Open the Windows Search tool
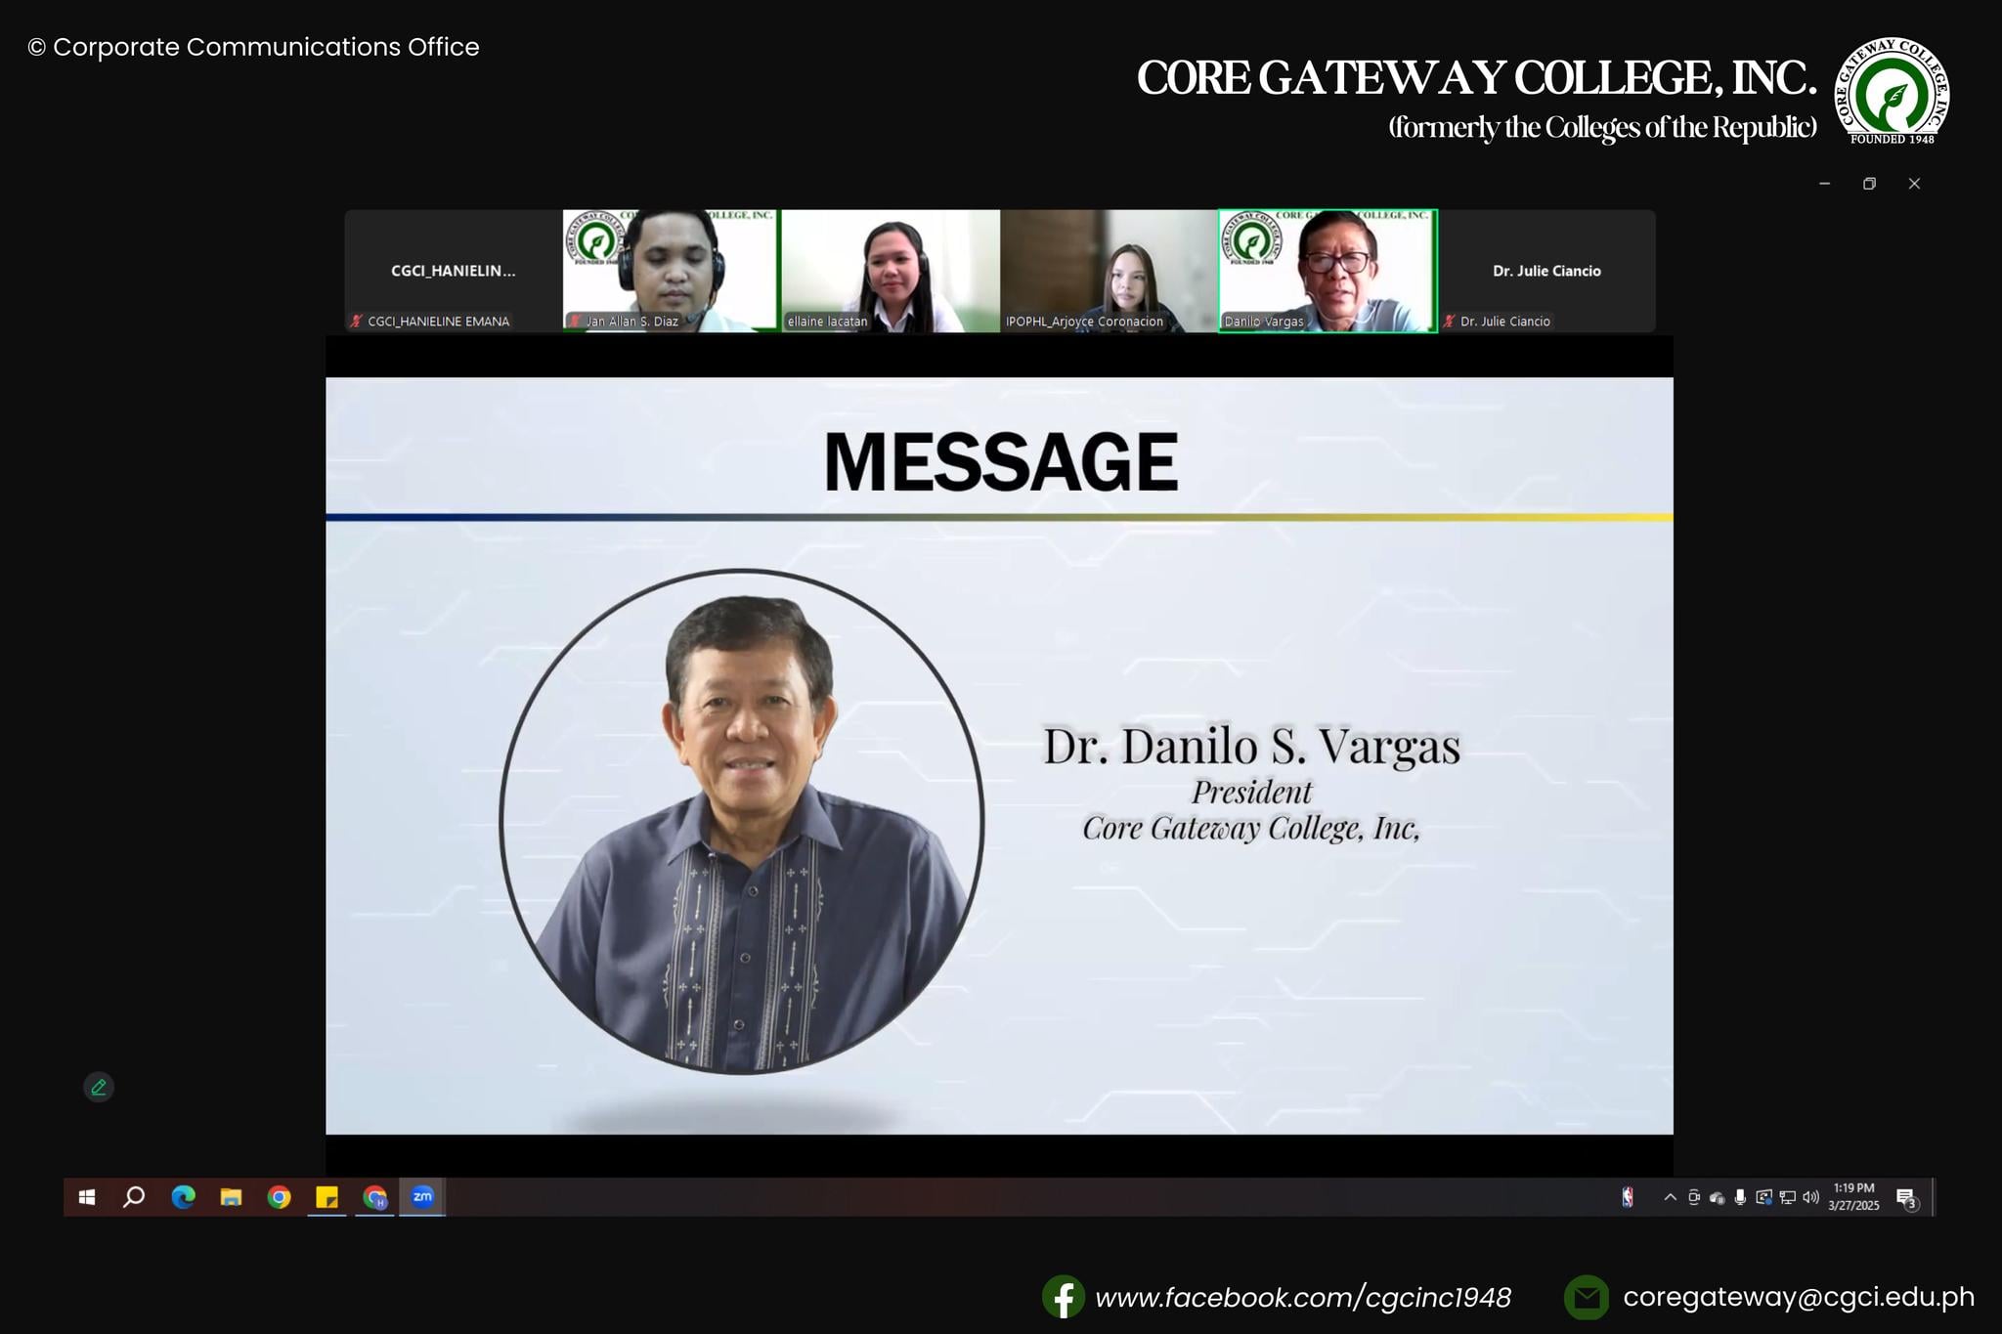 click(x=135, y=1197)
